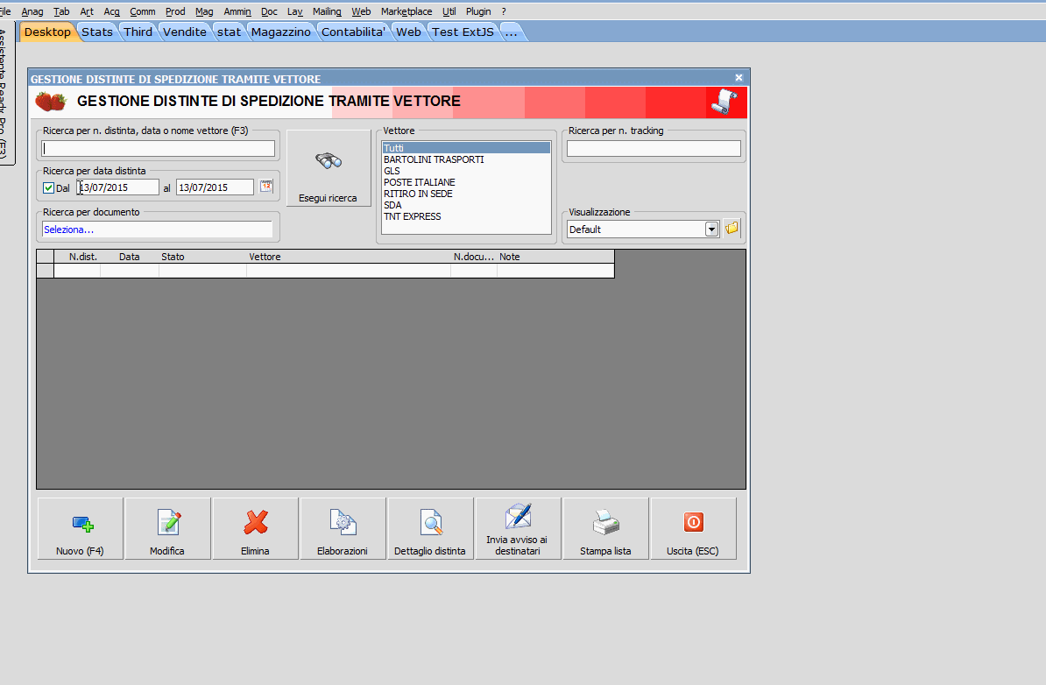Open the Web menu in menu bar
Screen dimensions: 1046x685
[361, 11]
